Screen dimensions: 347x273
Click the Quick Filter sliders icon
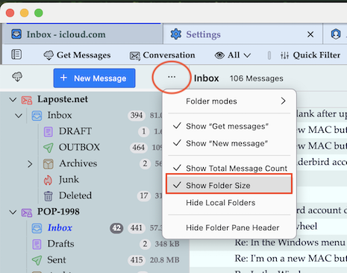tap(284, 55)
